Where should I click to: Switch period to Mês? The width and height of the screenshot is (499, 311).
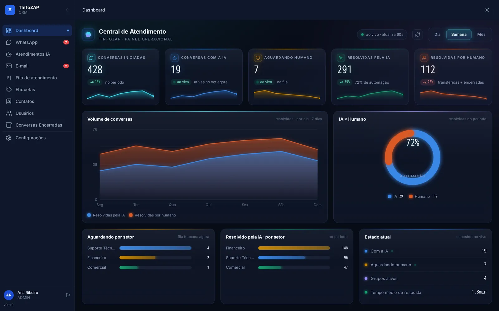[x=481, y=35]
